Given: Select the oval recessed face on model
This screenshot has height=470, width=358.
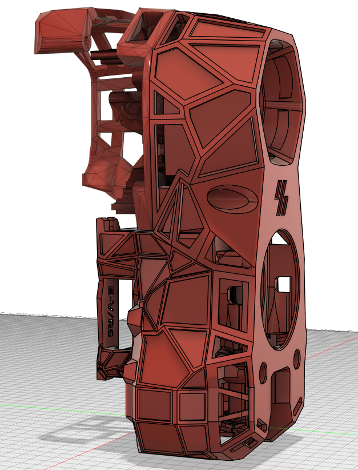Looking at the screenshot, I should 232,200.
